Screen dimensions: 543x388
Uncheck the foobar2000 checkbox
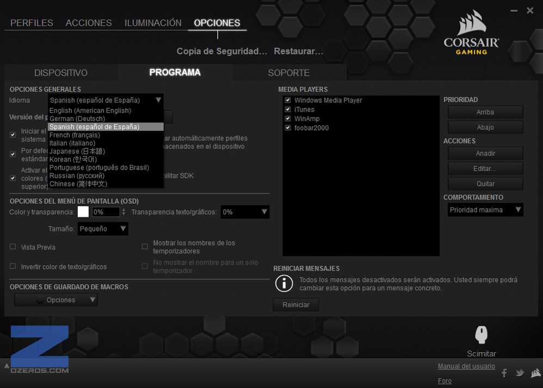(x=288, y=128)
